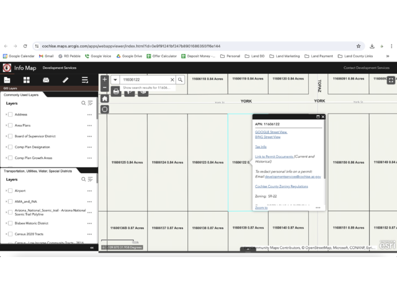Click the search magnifier button
This screenshot has width=397, height=298.
(x=181, y=80)
